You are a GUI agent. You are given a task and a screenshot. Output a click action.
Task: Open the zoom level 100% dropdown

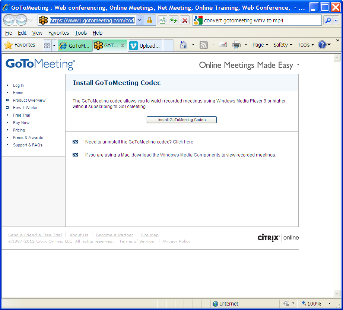[329, 304]
